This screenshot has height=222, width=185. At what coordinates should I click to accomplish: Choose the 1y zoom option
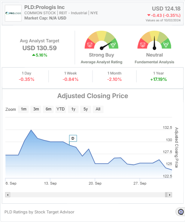click(x=73, y=109)
